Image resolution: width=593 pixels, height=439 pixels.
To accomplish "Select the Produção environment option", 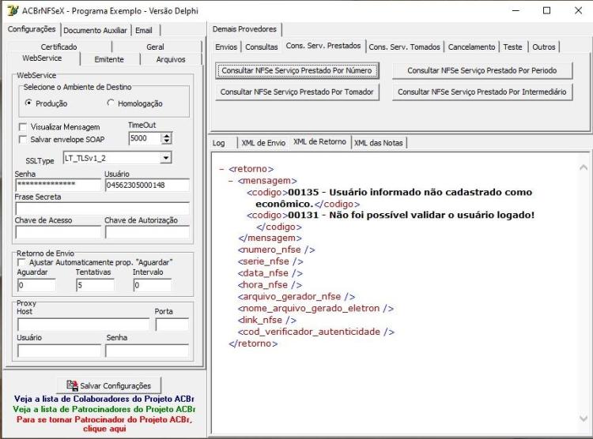I will pyautogui.click(x=28, y=103).
